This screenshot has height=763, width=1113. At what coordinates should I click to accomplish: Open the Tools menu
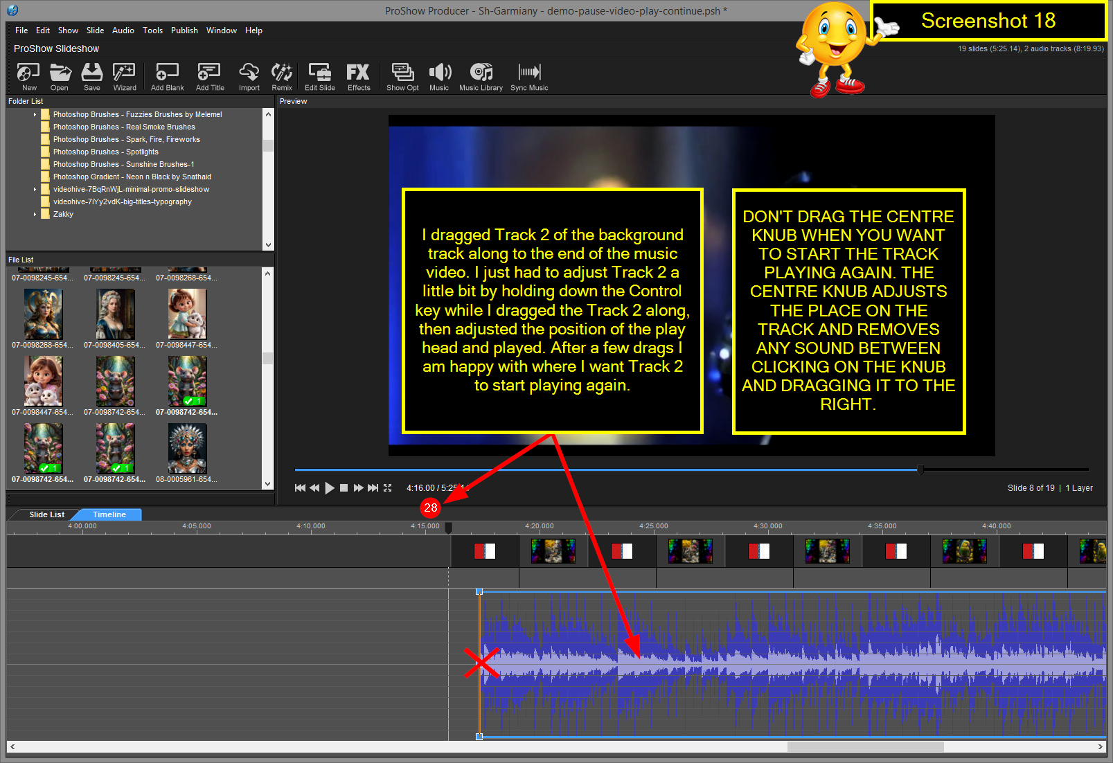point(152,30)
